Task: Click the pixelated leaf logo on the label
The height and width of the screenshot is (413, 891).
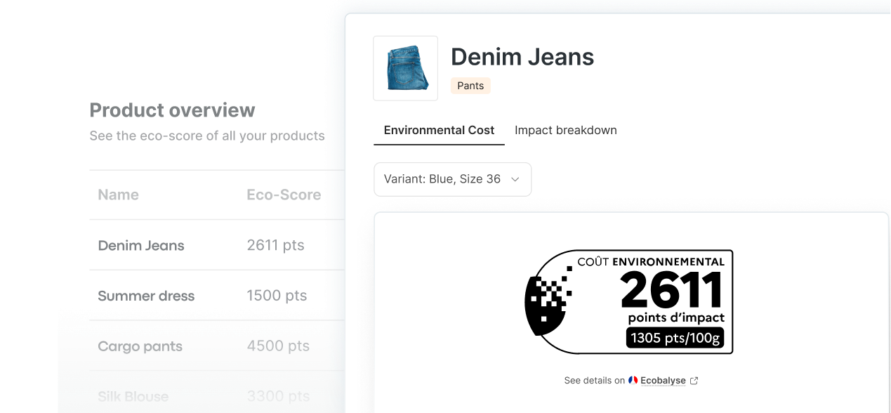Action: click(x=548, y=302)
